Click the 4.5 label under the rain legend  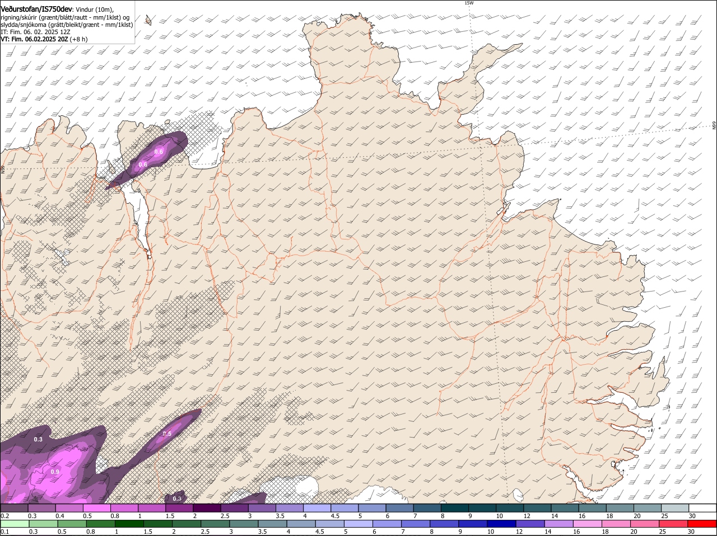320,532
